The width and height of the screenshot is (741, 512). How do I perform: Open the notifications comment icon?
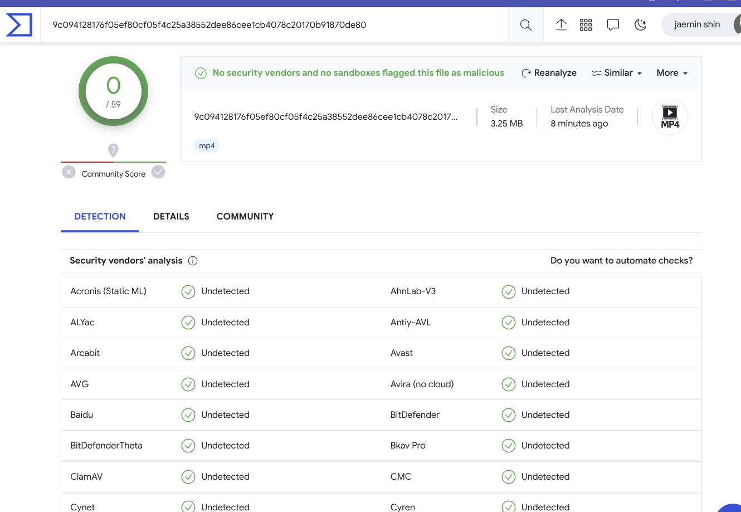[x=613, y=25]
